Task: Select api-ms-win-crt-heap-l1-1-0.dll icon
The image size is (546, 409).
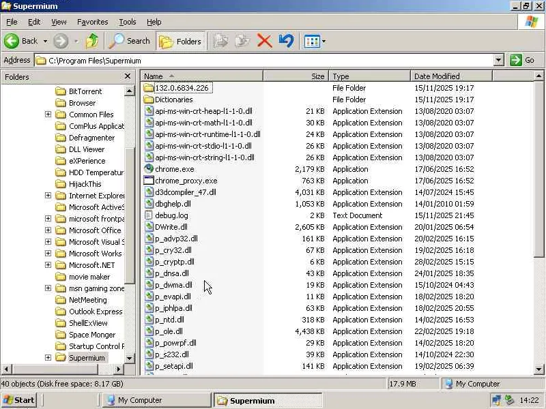Action: 149,111
